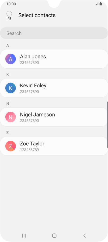Tap the Select contacts title

click(x=37, y=15)
